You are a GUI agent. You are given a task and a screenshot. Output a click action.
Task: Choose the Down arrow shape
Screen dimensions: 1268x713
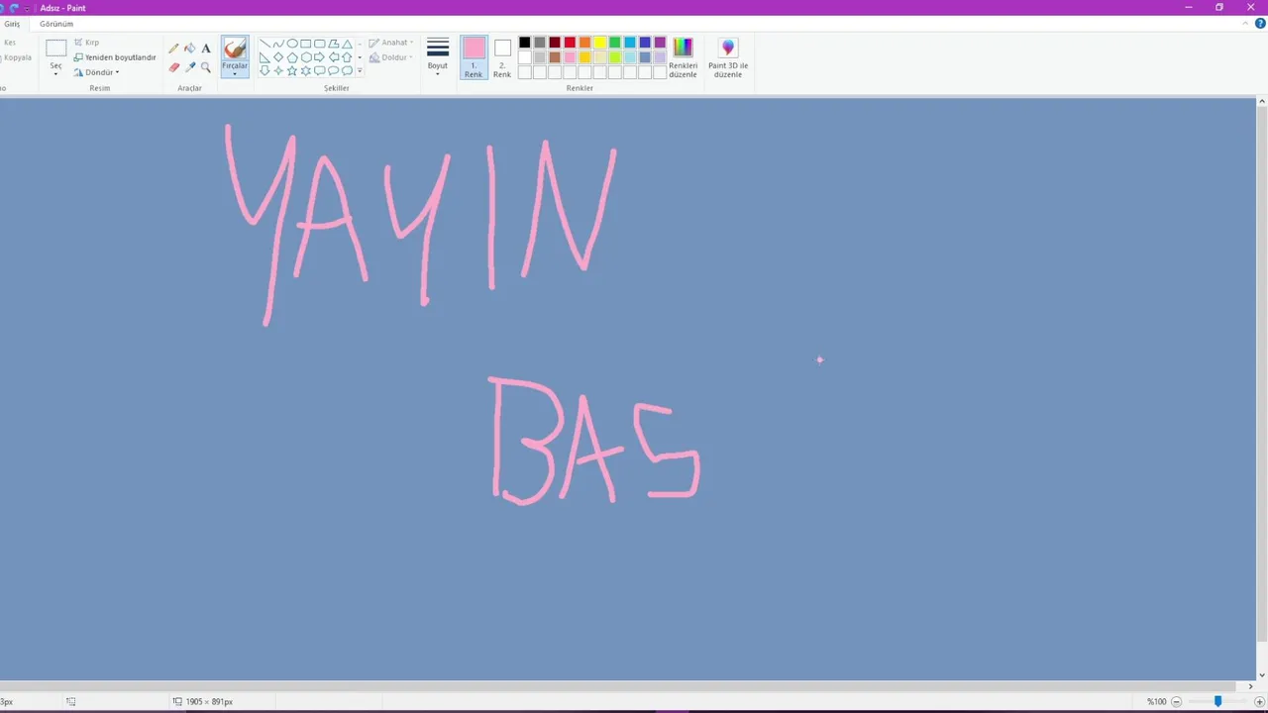coord(264,70)
